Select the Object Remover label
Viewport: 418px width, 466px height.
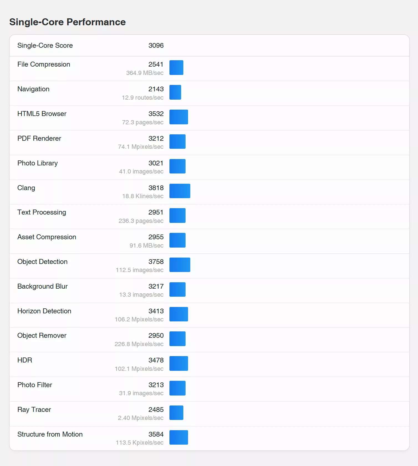tap(42, 336)
